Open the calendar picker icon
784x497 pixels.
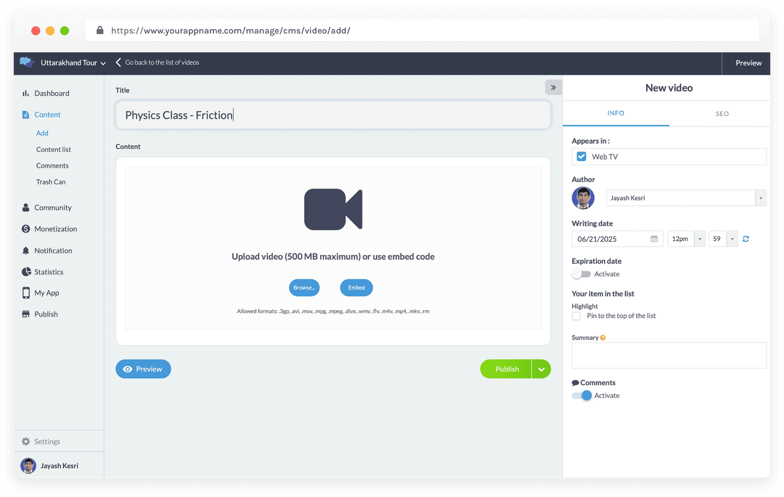coord(654,239)
